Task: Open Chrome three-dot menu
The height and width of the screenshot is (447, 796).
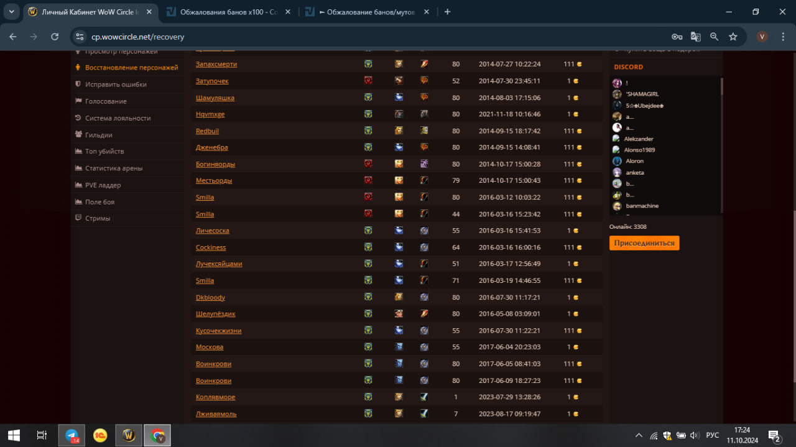Action: pos(782,37)
